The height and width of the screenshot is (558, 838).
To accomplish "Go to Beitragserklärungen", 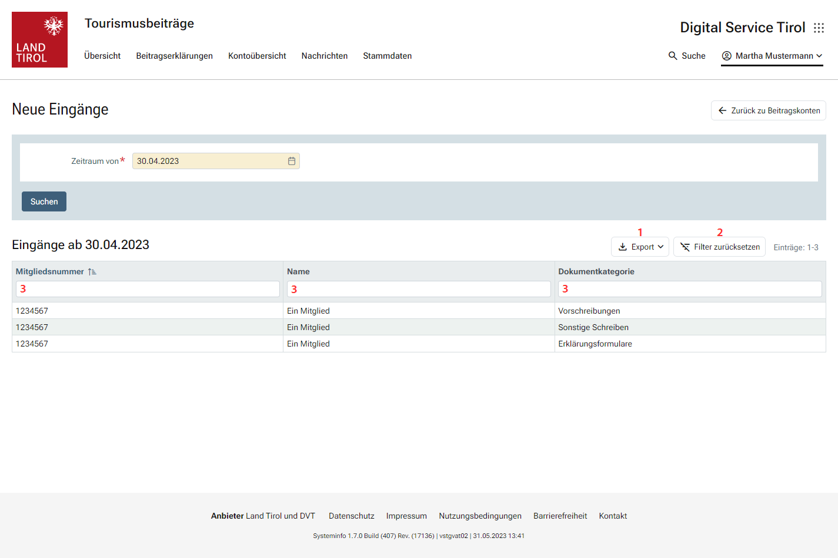I will coord(174,56).
